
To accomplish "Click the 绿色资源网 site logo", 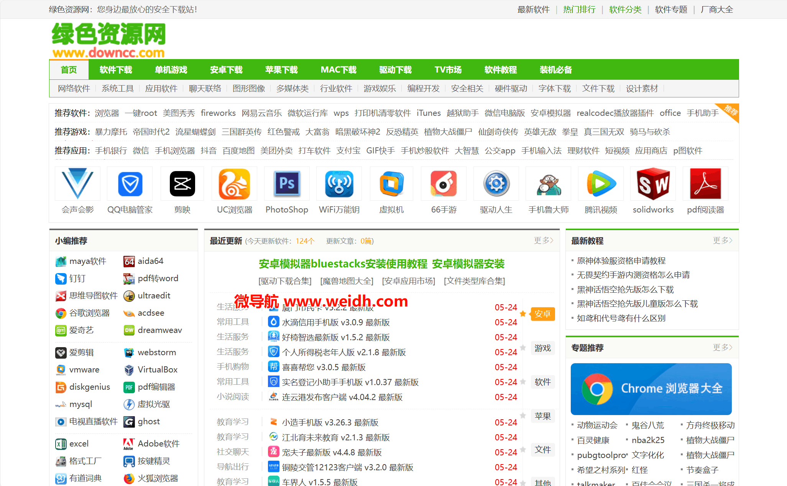I will click(x=108, y=40).
